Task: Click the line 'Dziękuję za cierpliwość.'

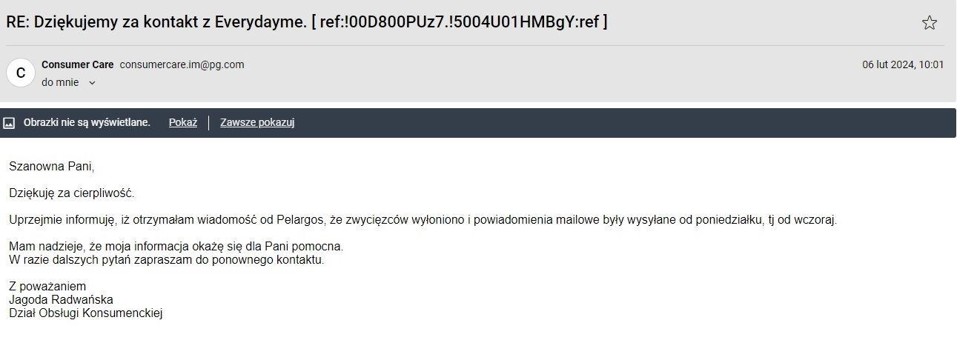Action: click(73, 193)
